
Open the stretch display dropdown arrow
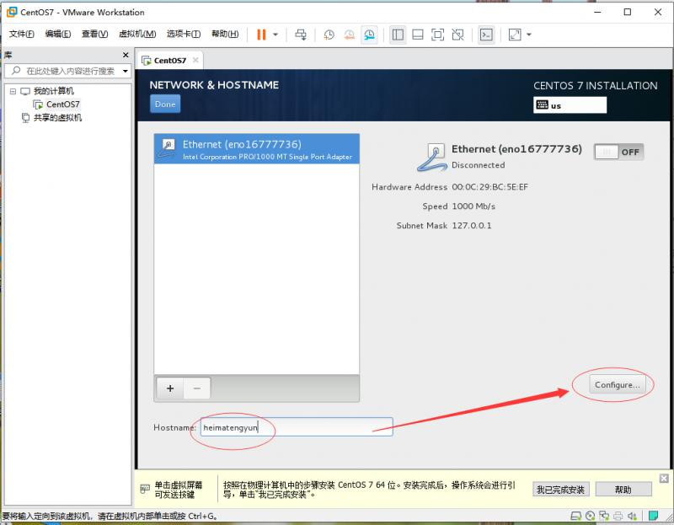(x=529, y=35)
